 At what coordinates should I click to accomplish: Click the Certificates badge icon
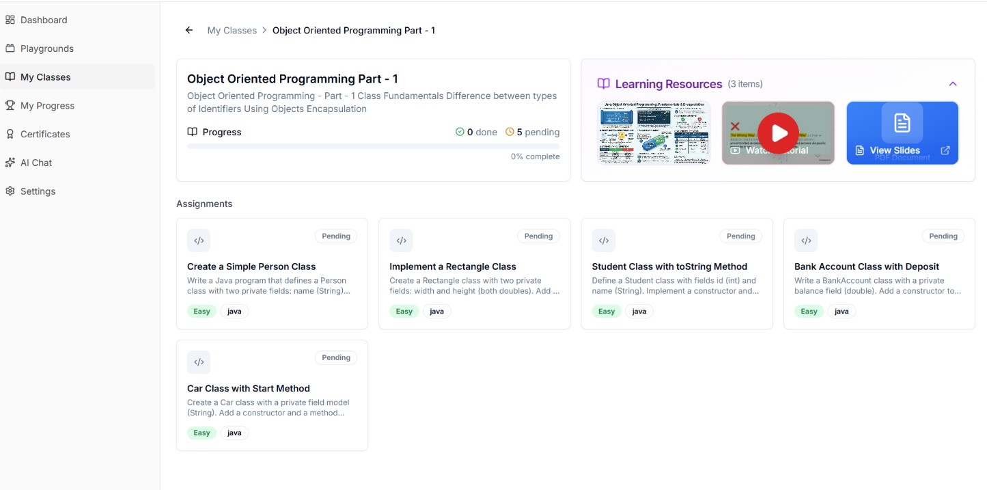click(10, 134)
